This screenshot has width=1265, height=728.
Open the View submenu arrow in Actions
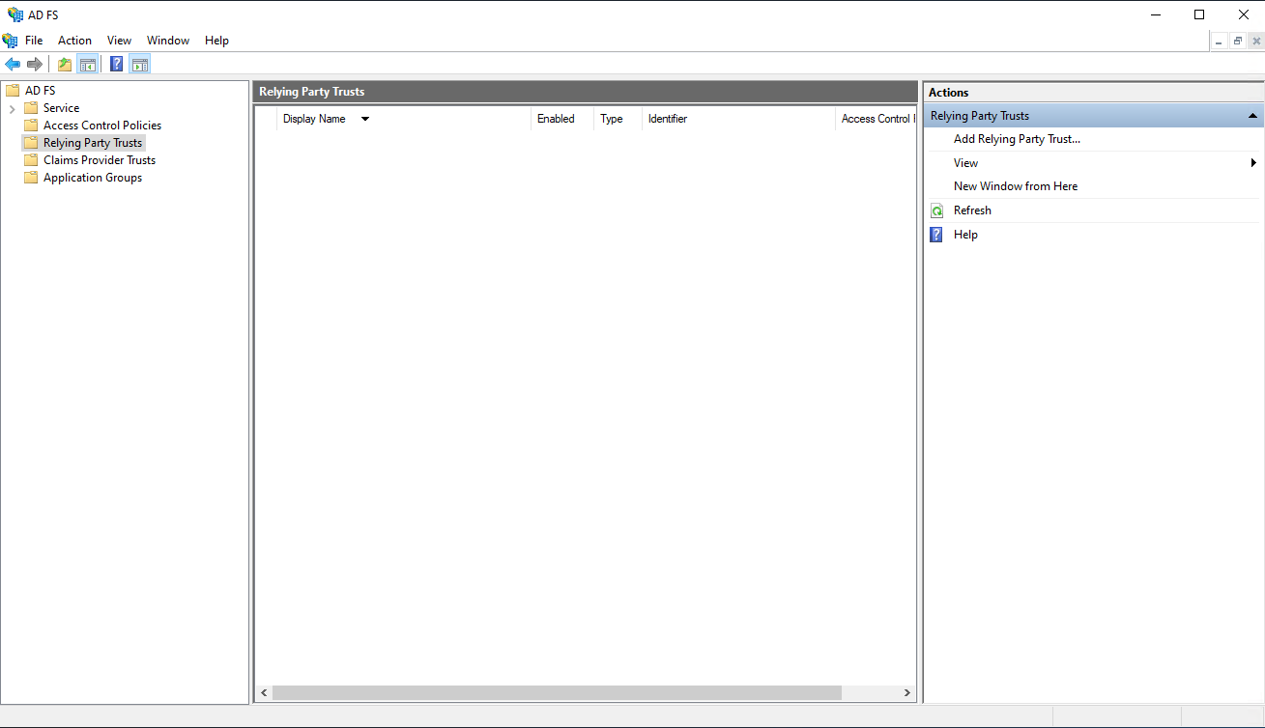coord(1253,162)
